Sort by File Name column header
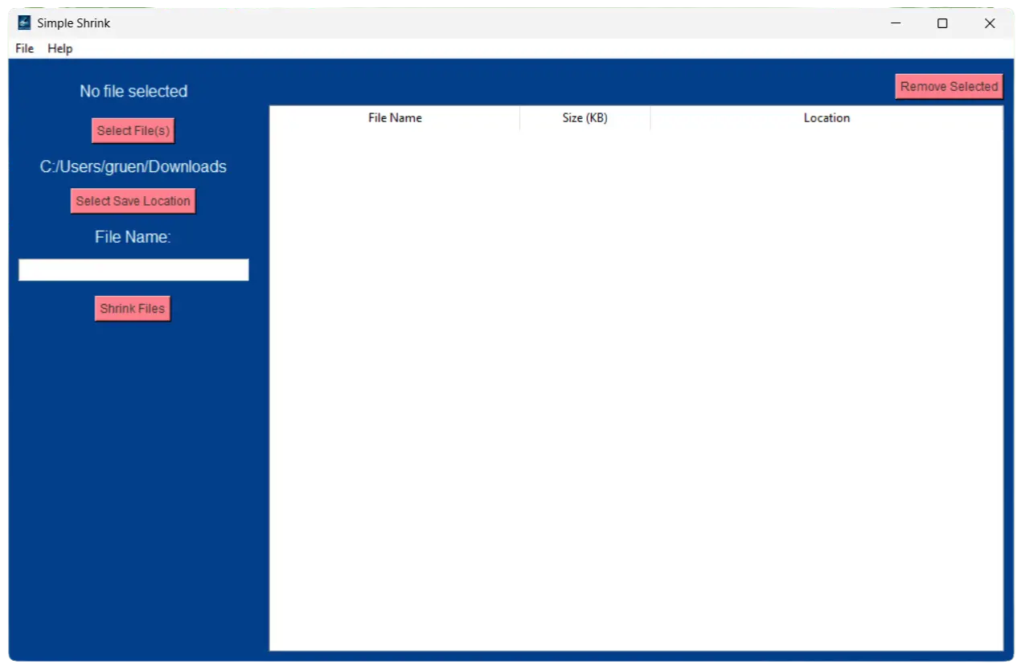The image size is (1021, 668). [x=395, y=117]
